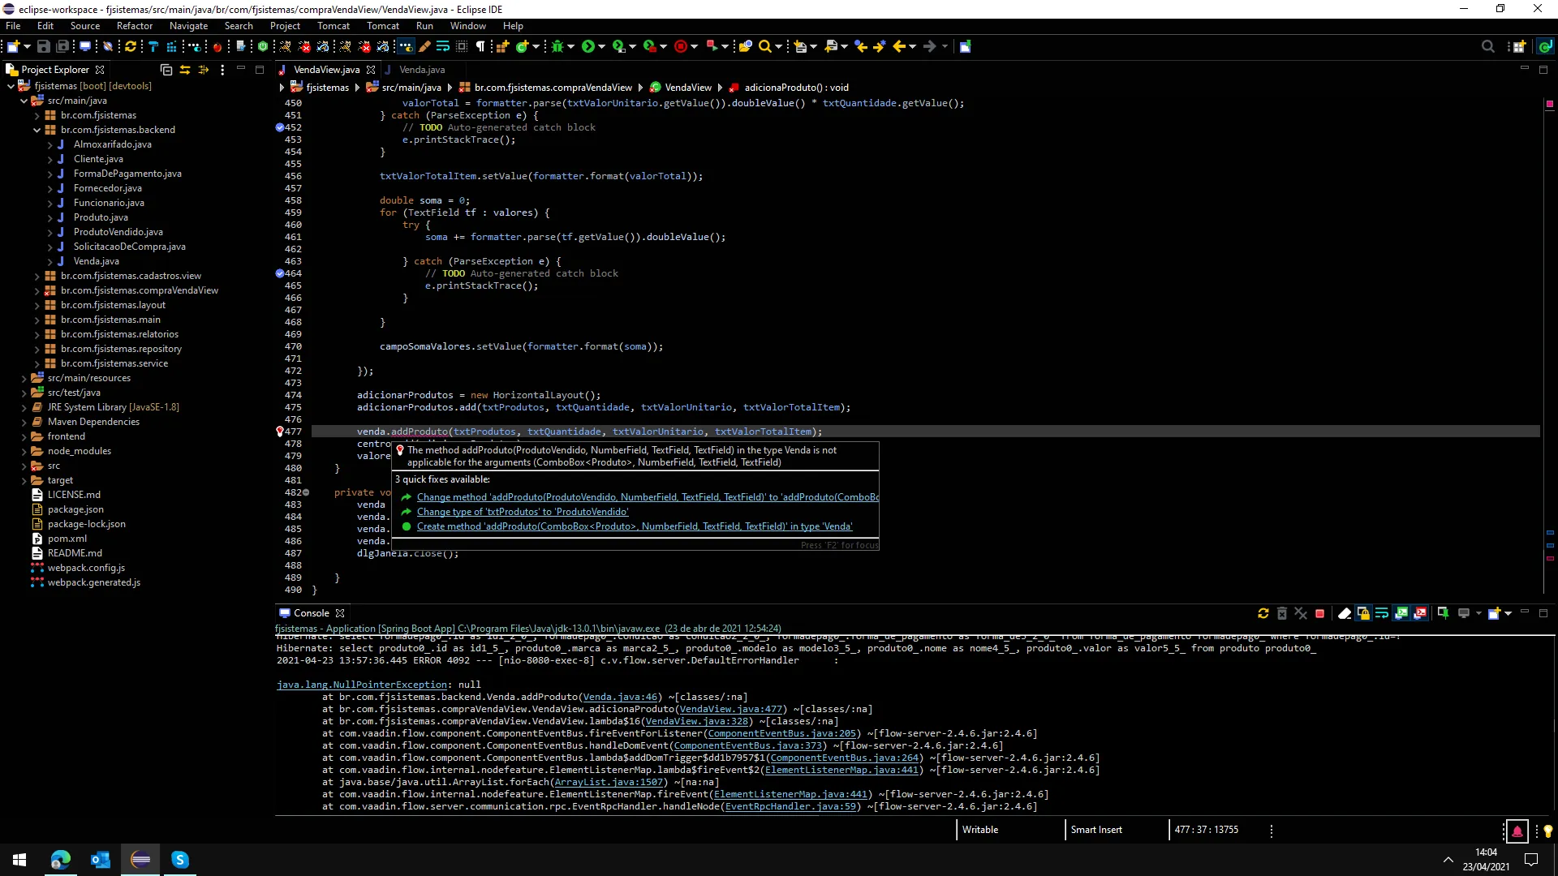Clear console with the eraser icon
The image size is (1558, 876).
click(1345, 614)
